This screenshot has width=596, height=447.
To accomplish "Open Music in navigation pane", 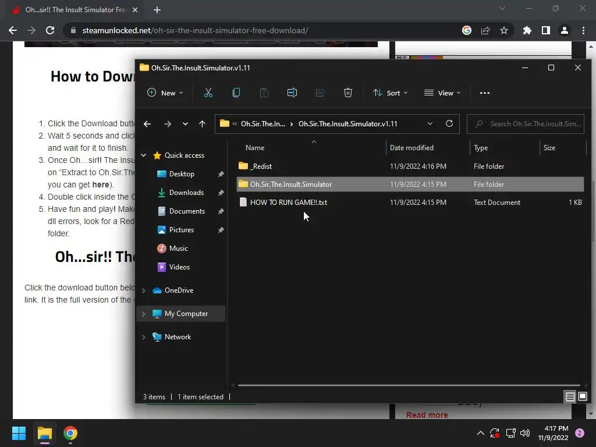I will coord(178,248).
